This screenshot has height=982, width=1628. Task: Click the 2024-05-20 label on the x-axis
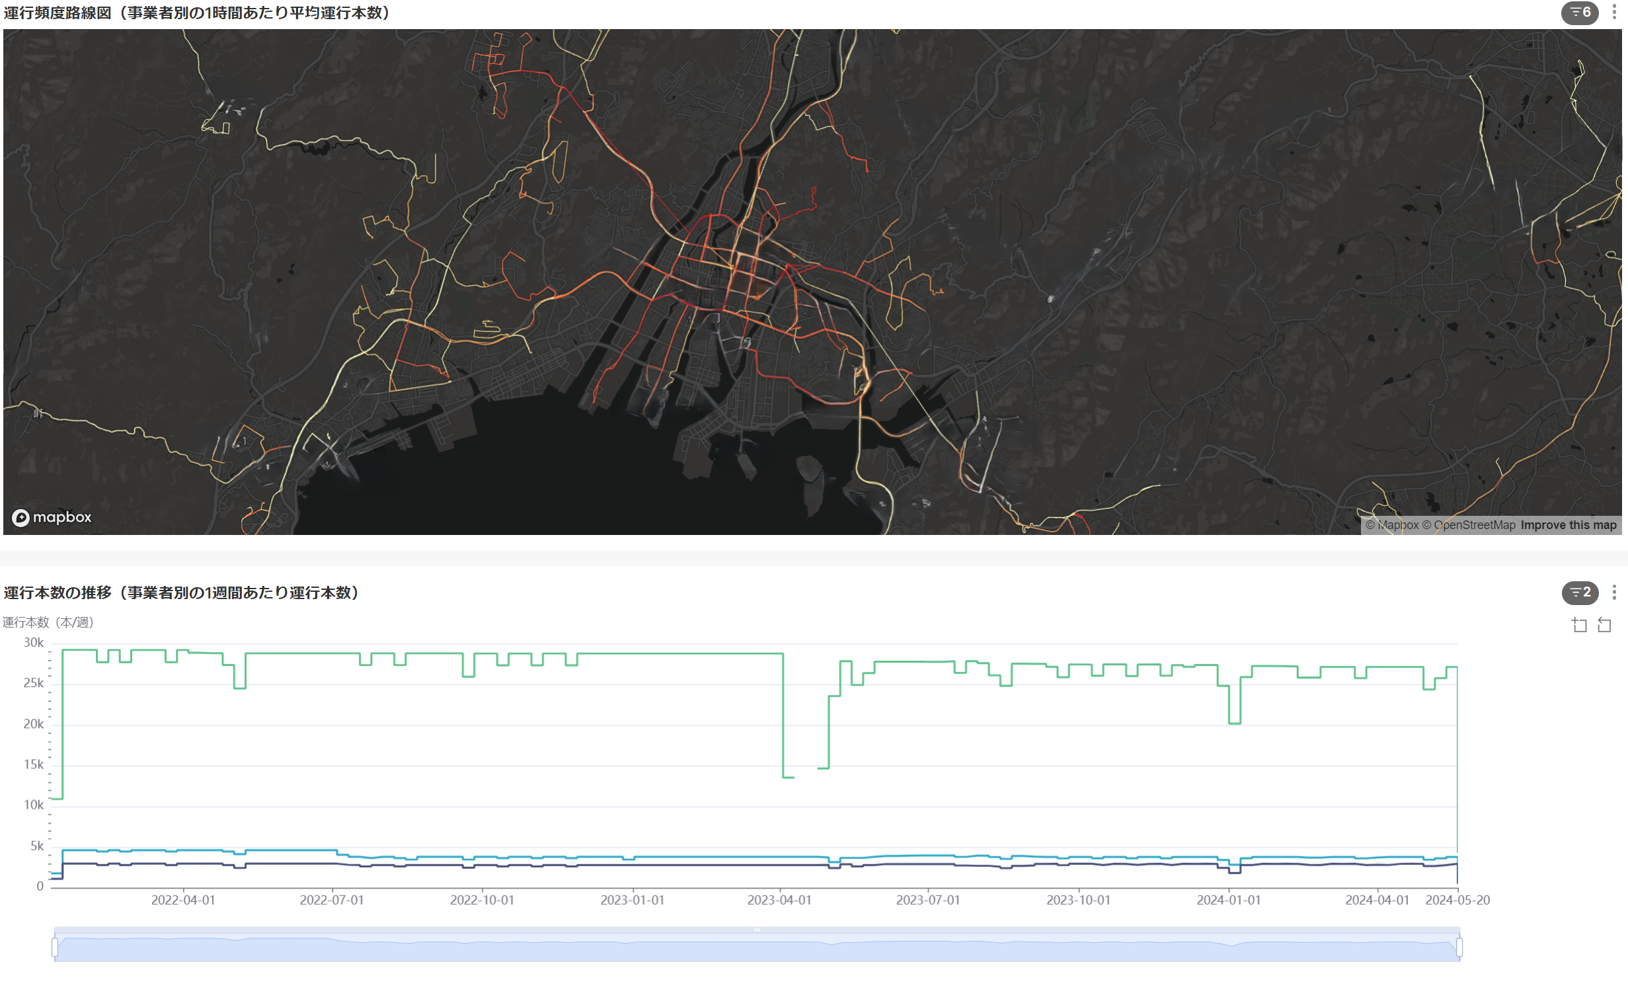pyautogui.click(x=1457, y=900)
